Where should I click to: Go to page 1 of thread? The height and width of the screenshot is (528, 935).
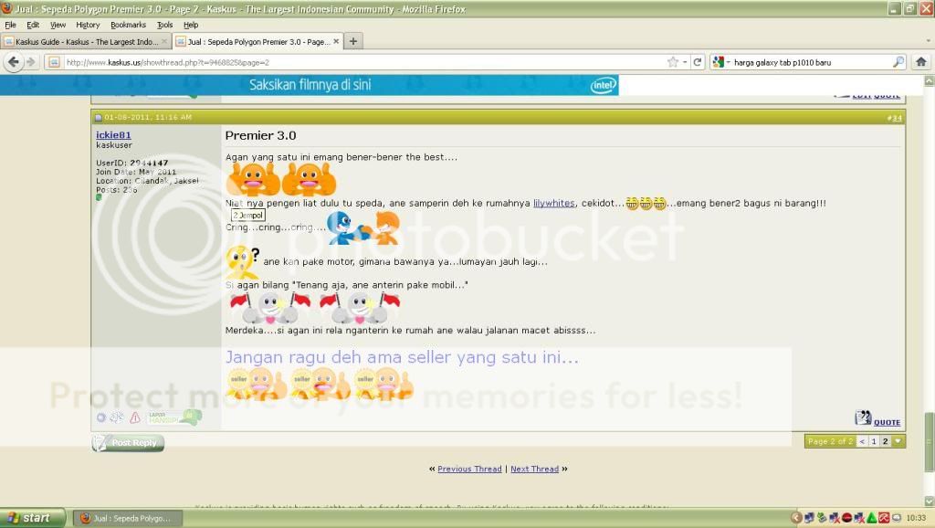(874, 441)
